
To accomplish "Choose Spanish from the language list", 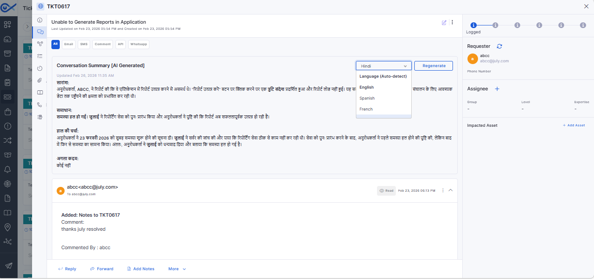I will [x=367, y=98].
